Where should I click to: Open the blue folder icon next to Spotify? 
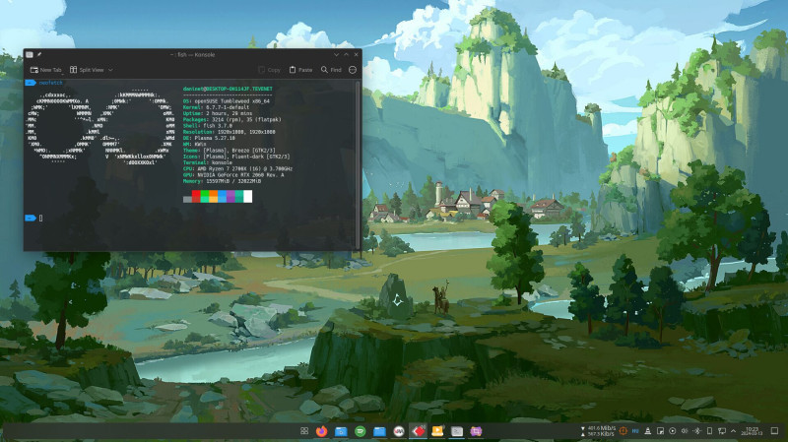tap(379, 431)
